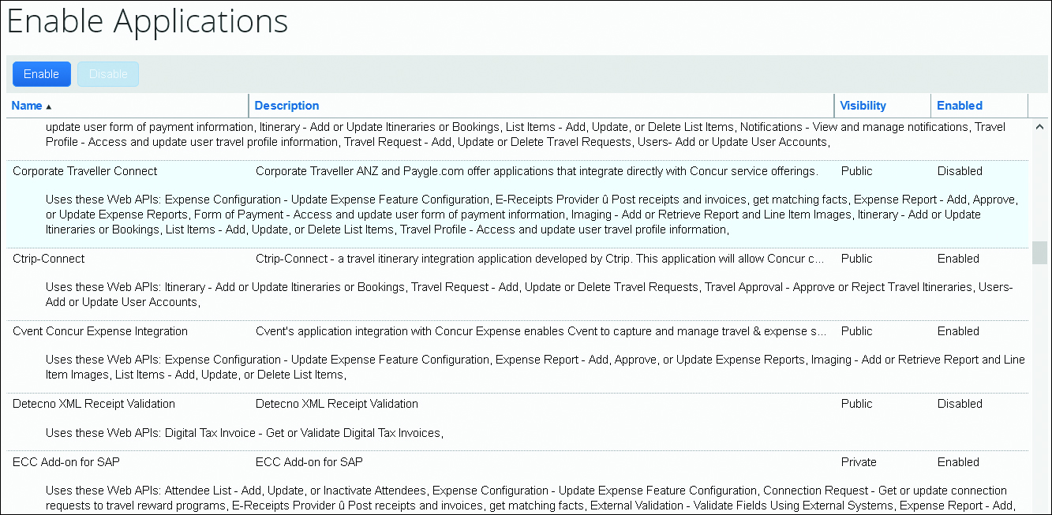
Task: Click Disabled status of Corporate Traveller Connect
Action: (x=960, y=171)
